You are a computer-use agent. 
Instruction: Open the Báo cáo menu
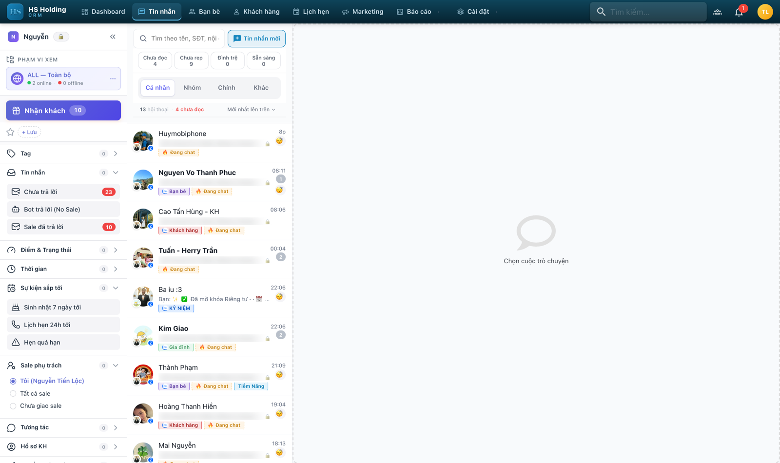[418, 12]
